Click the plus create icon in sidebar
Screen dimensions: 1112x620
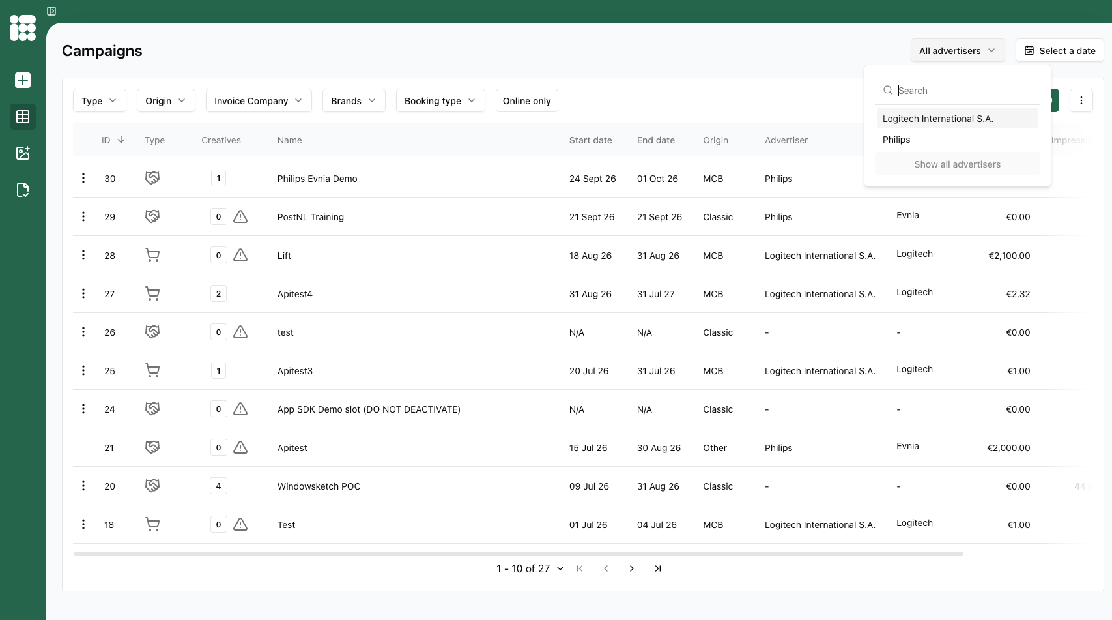pyautogui.click(x=23, y=80)
